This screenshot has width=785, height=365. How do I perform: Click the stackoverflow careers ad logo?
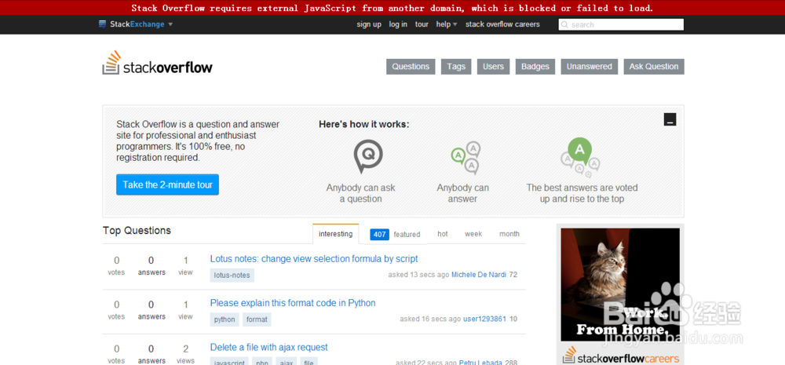621,356
